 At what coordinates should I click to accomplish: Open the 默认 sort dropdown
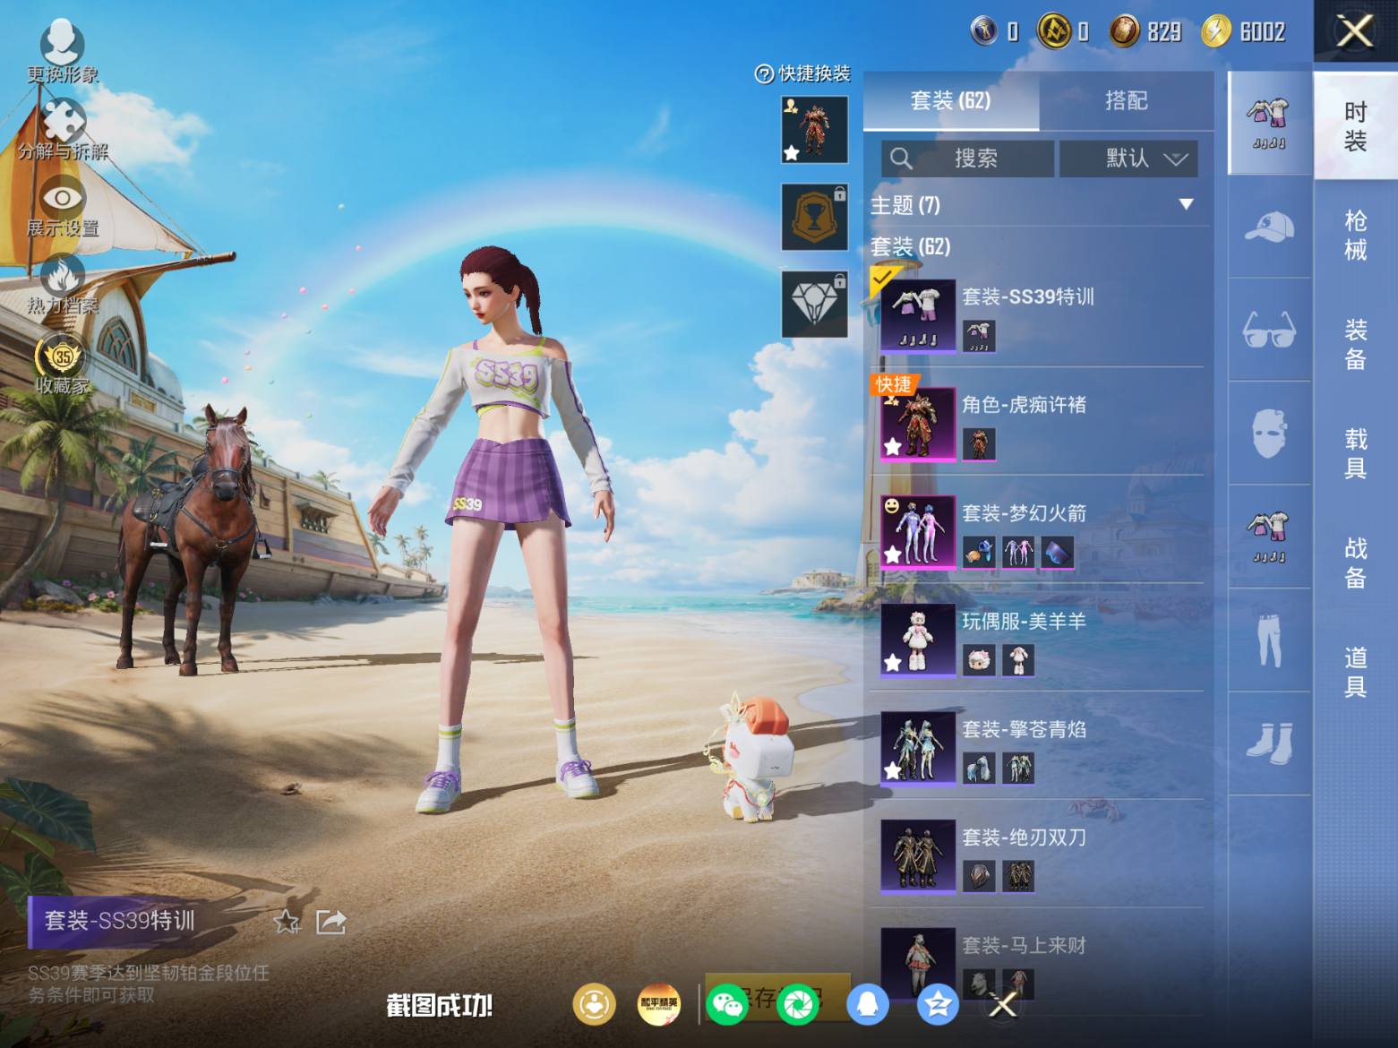click(1128, 159)
